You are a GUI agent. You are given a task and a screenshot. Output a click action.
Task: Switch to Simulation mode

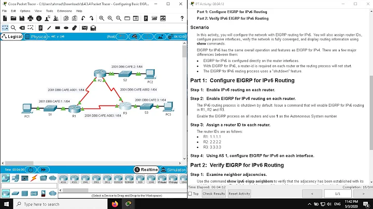tap(173, 170)
